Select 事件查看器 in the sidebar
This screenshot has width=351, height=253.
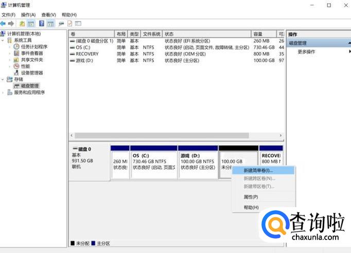click(31, 53)
